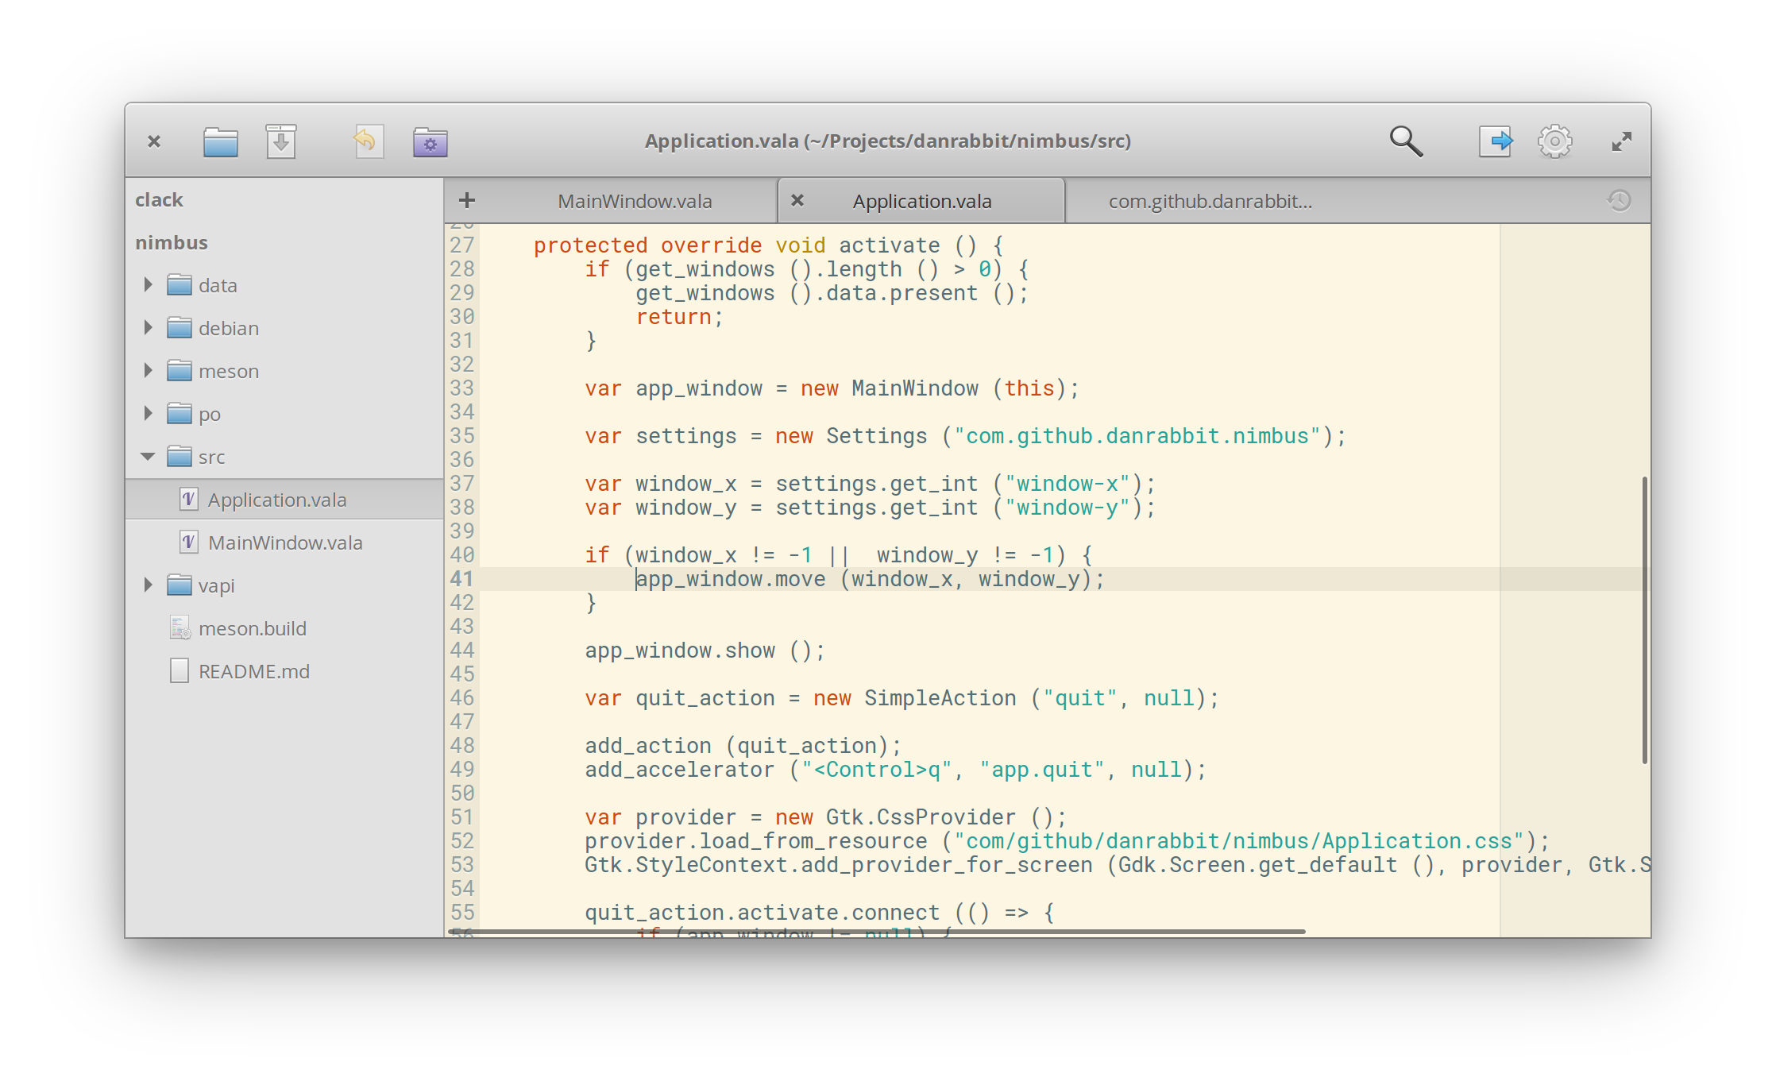
Task: Open the project templates folder icon
Action: tap(430, 142)
